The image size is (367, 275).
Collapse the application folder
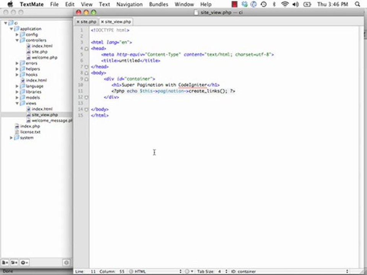pyautogui.click(x=11, y=29)
